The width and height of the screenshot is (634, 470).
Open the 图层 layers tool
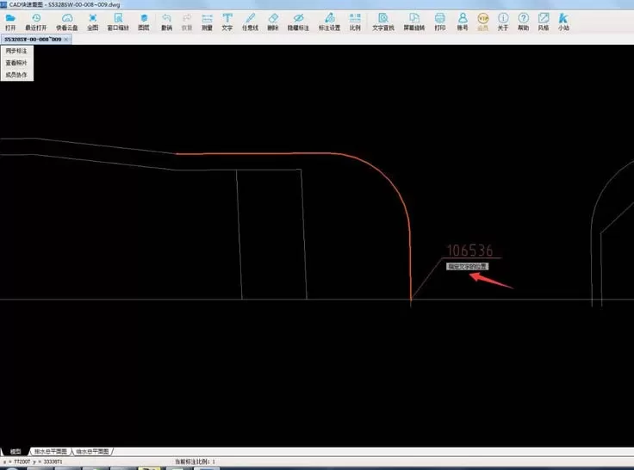144,22
